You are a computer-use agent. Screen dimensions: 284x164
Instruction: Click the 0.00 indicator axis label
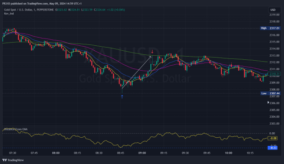coord(272,134)
